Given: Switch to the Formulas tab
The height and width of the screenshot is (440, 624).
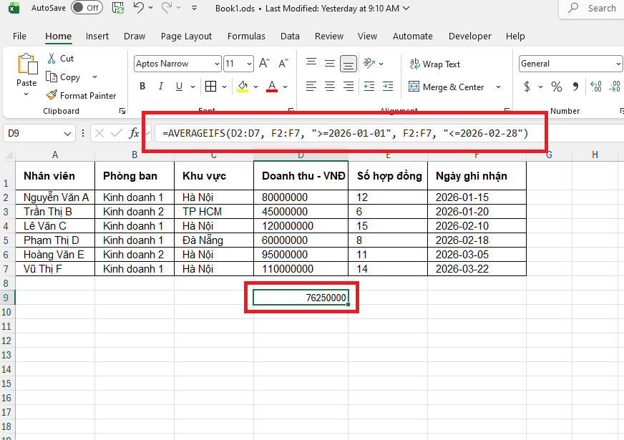Looking at the screenshot, I should [x=246, y=36].
